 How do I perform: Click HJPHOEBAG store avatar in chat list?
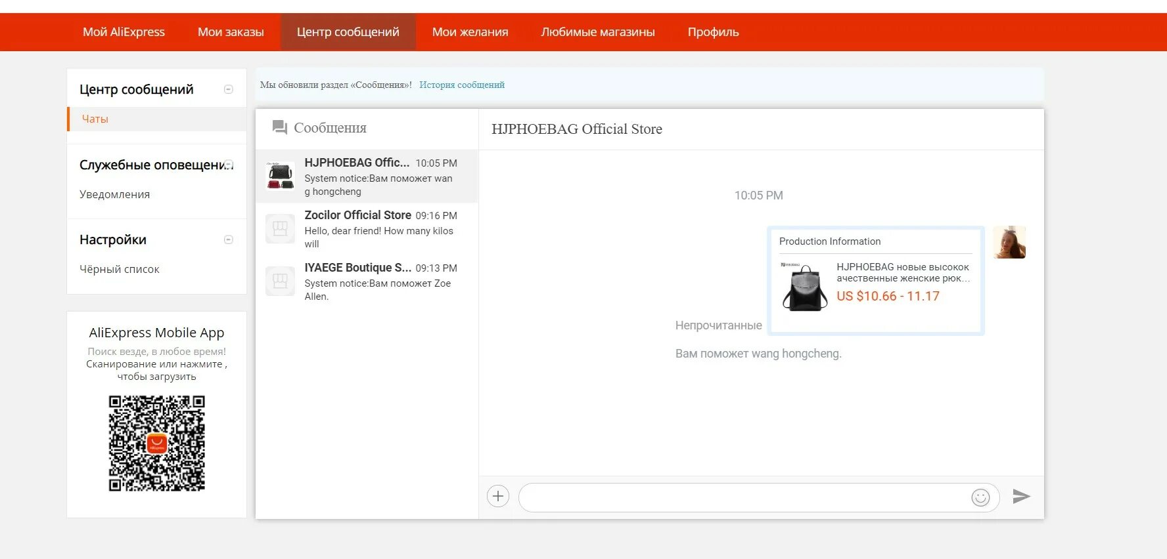coord(281,175)
